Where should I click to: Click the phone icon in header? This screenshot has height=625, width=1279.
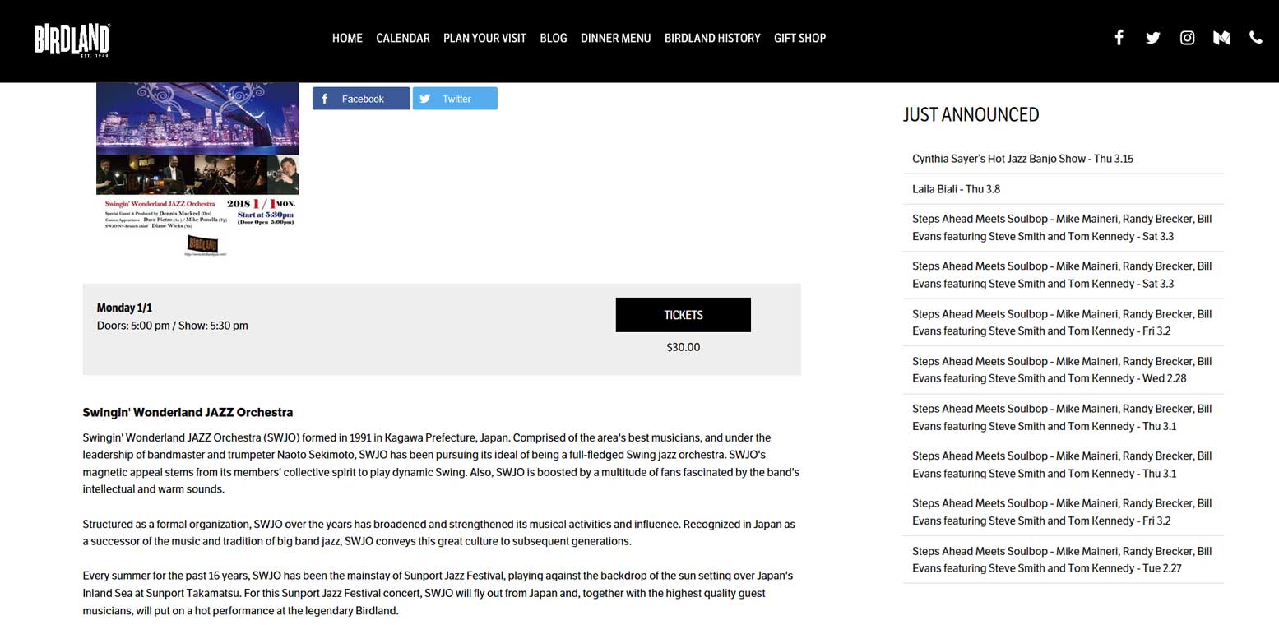click(x=1255, y=37)
